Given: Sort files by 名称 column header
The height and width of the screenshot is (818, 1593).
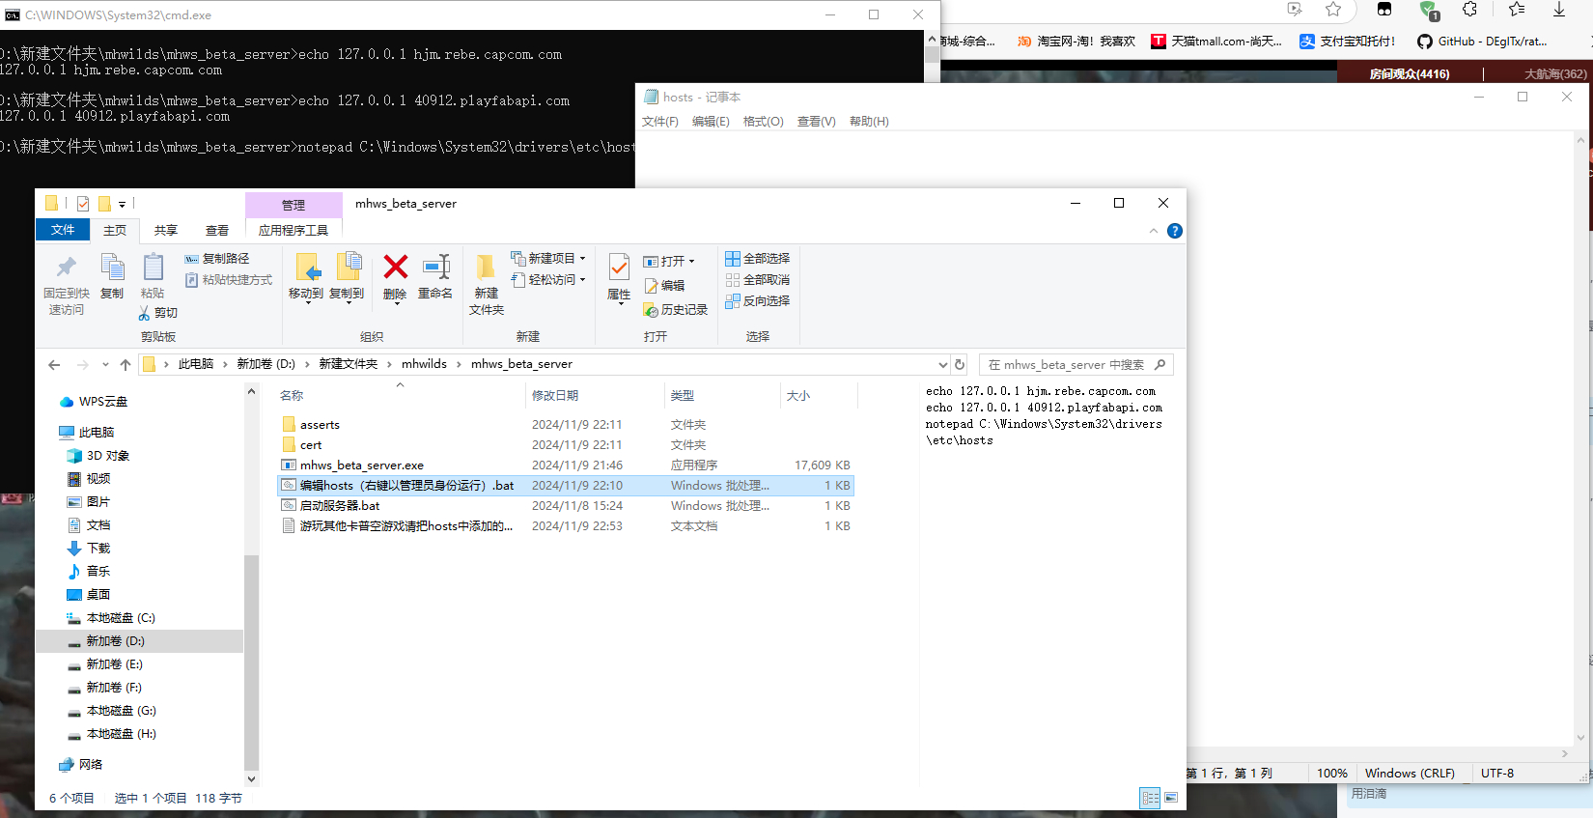Looking at the screenshot, I should [292, 396].
